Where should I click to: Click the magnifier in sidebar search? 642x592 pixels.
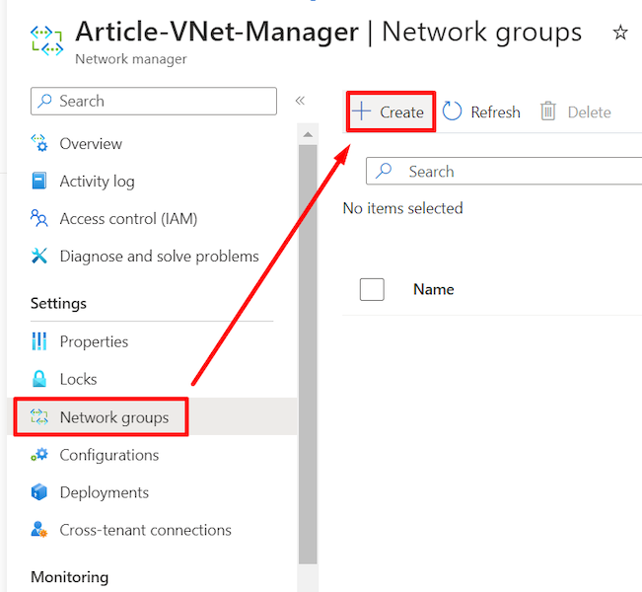coord(44,101)
